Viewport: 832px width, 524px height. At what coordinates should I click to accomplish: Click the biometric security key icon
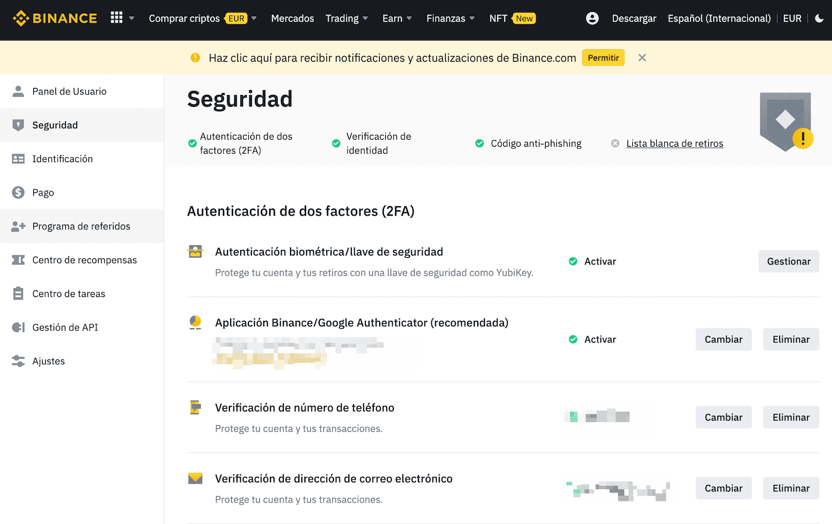tap(196, 251)
